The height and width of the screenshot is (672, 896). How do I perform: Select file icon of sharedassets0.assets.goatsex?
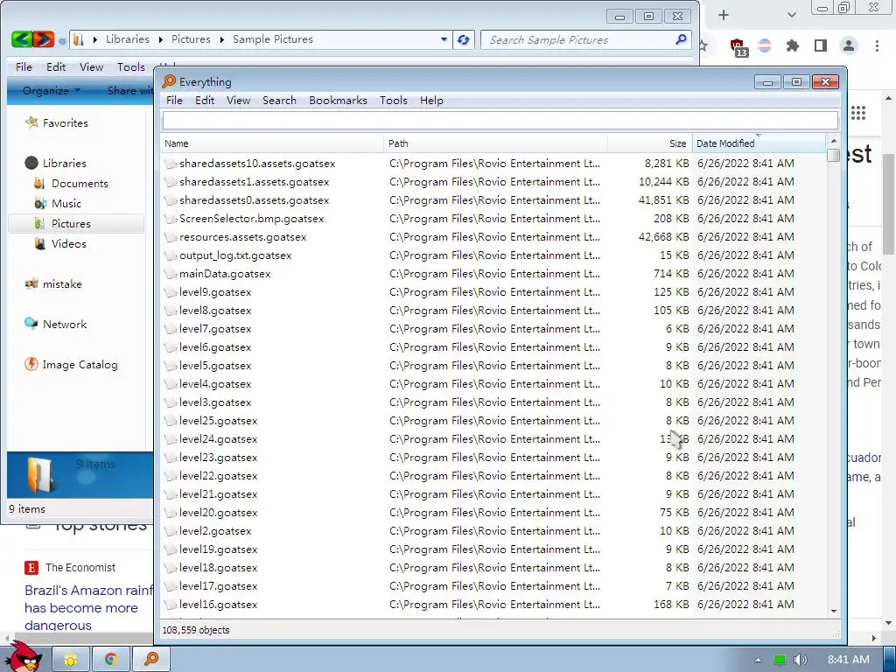point(171,200)
